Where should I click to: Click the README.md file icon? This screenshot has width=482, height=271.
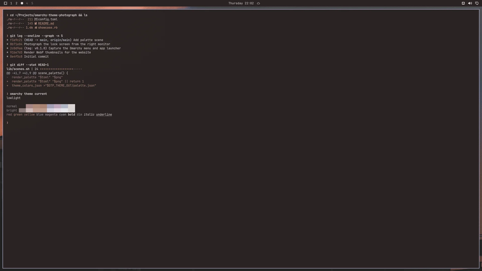36,23
